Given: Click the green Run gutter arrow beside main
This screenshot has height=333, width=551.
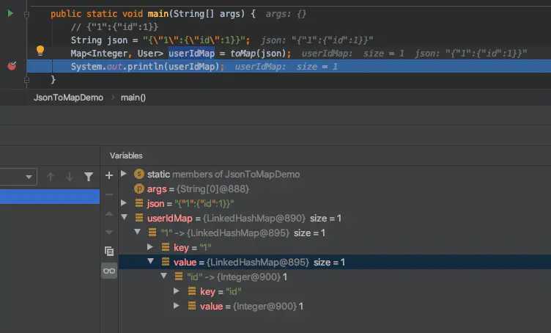Looking at the screenshot, I should click(x=10, y=13).
